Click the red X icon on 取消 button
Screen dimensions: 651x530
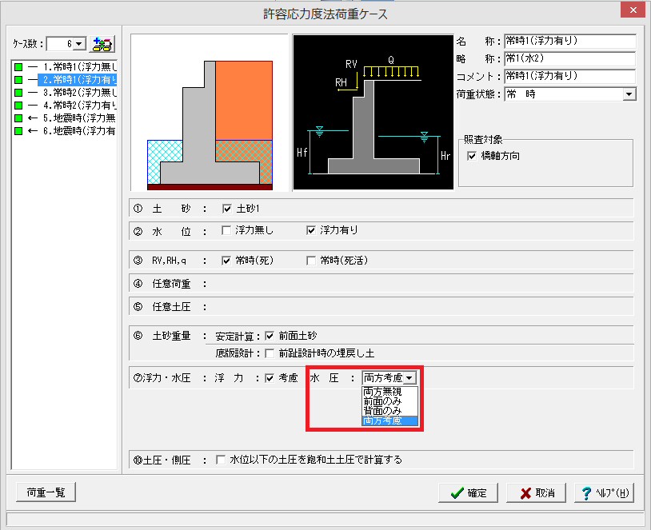click(525, 493)
